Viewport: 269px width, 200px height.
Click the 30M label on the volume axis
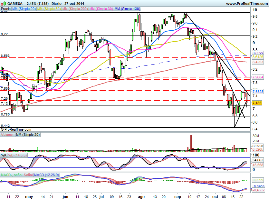pyautogui.click(x=255, y=136)
